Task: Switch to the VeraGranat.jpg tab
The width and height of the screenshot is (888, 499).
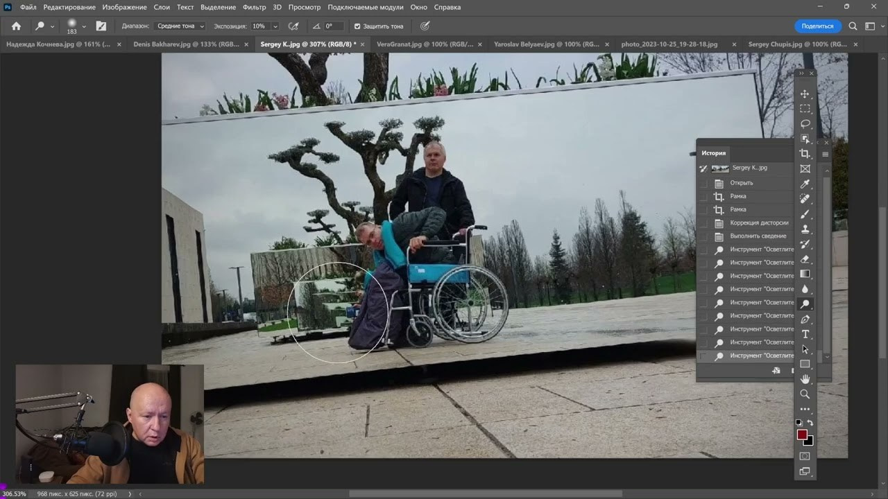Action: (425, 44)
